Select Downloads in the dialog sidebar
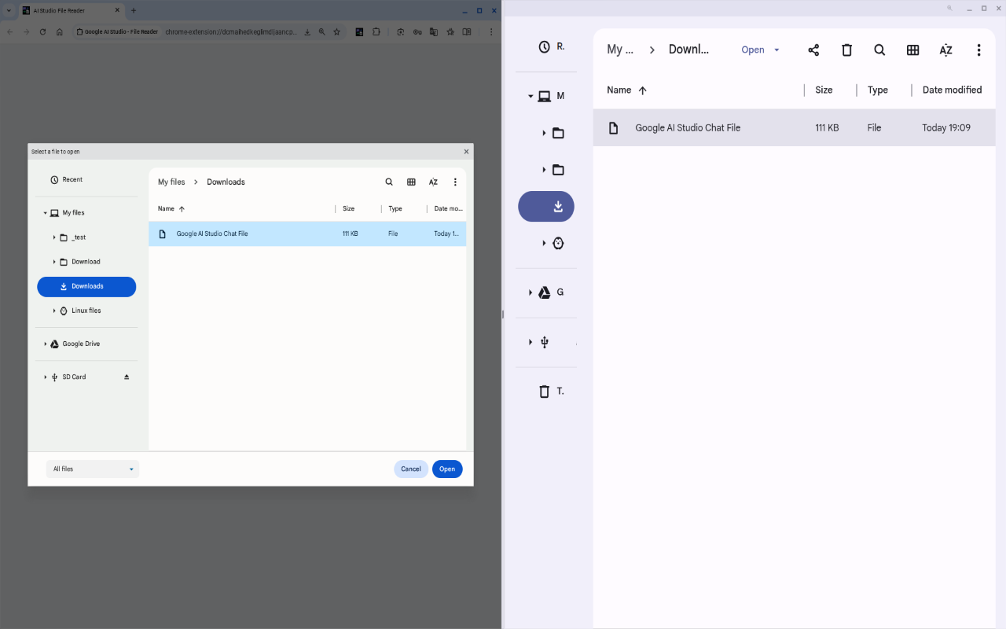Image resolution: width=1006 pixels, height=629 pixels. 86,286
